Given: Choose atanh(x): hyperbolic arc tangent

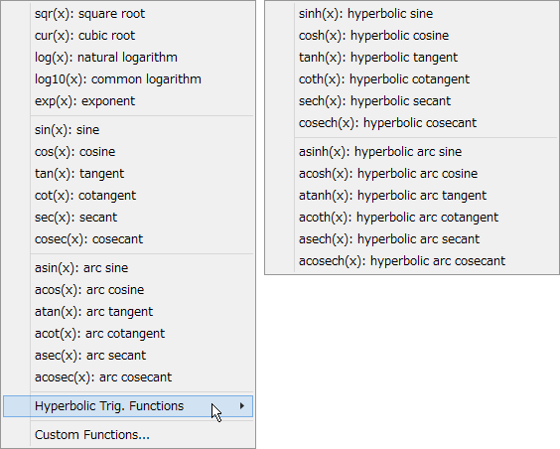Looking at the screenshot, I should 412,196.
